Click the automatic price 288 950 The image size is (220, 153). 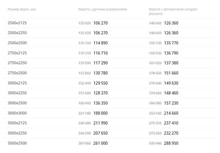pos(171,143)
